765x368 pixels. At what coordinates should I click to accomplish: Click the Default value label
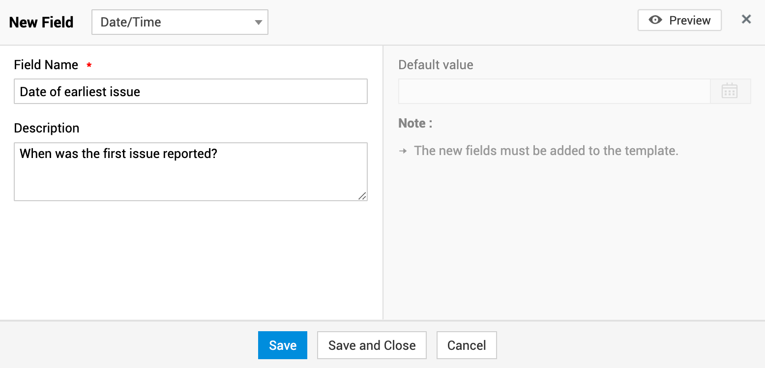(x=436, y=65)
